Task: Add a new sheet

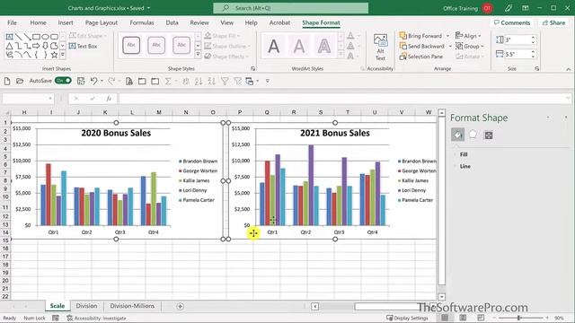Action: 180,306
